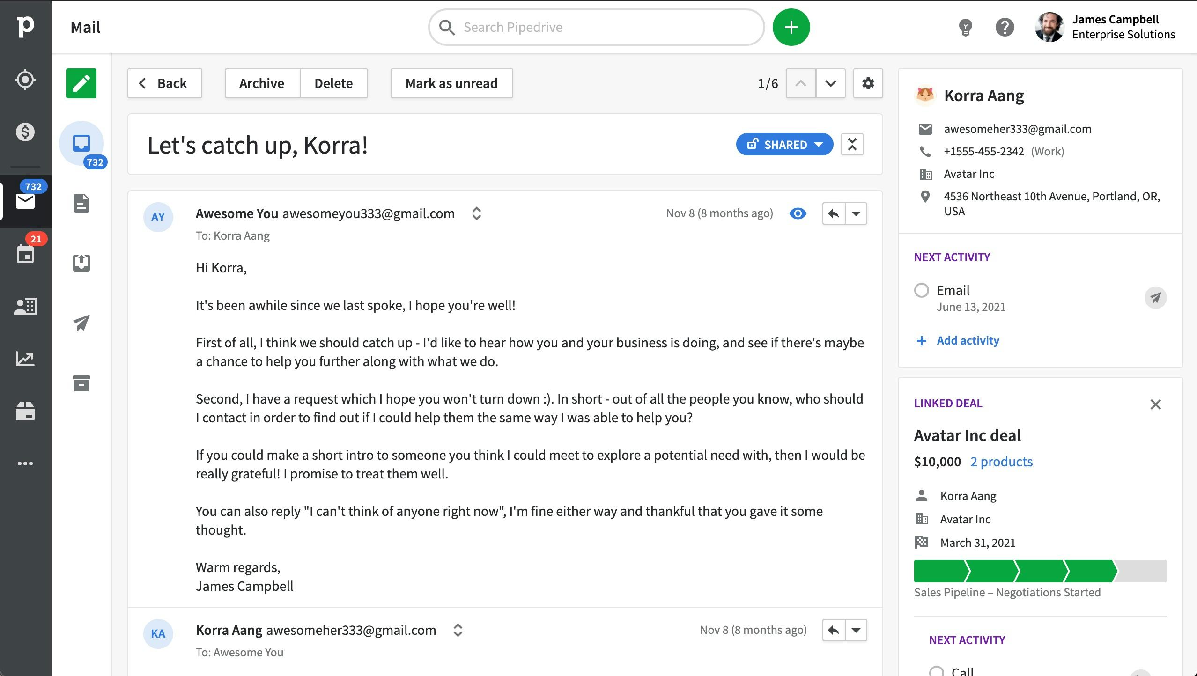1197x676 pixels.
Task: Expand reply options arrow on first email
Action: (x=856, y=213)
